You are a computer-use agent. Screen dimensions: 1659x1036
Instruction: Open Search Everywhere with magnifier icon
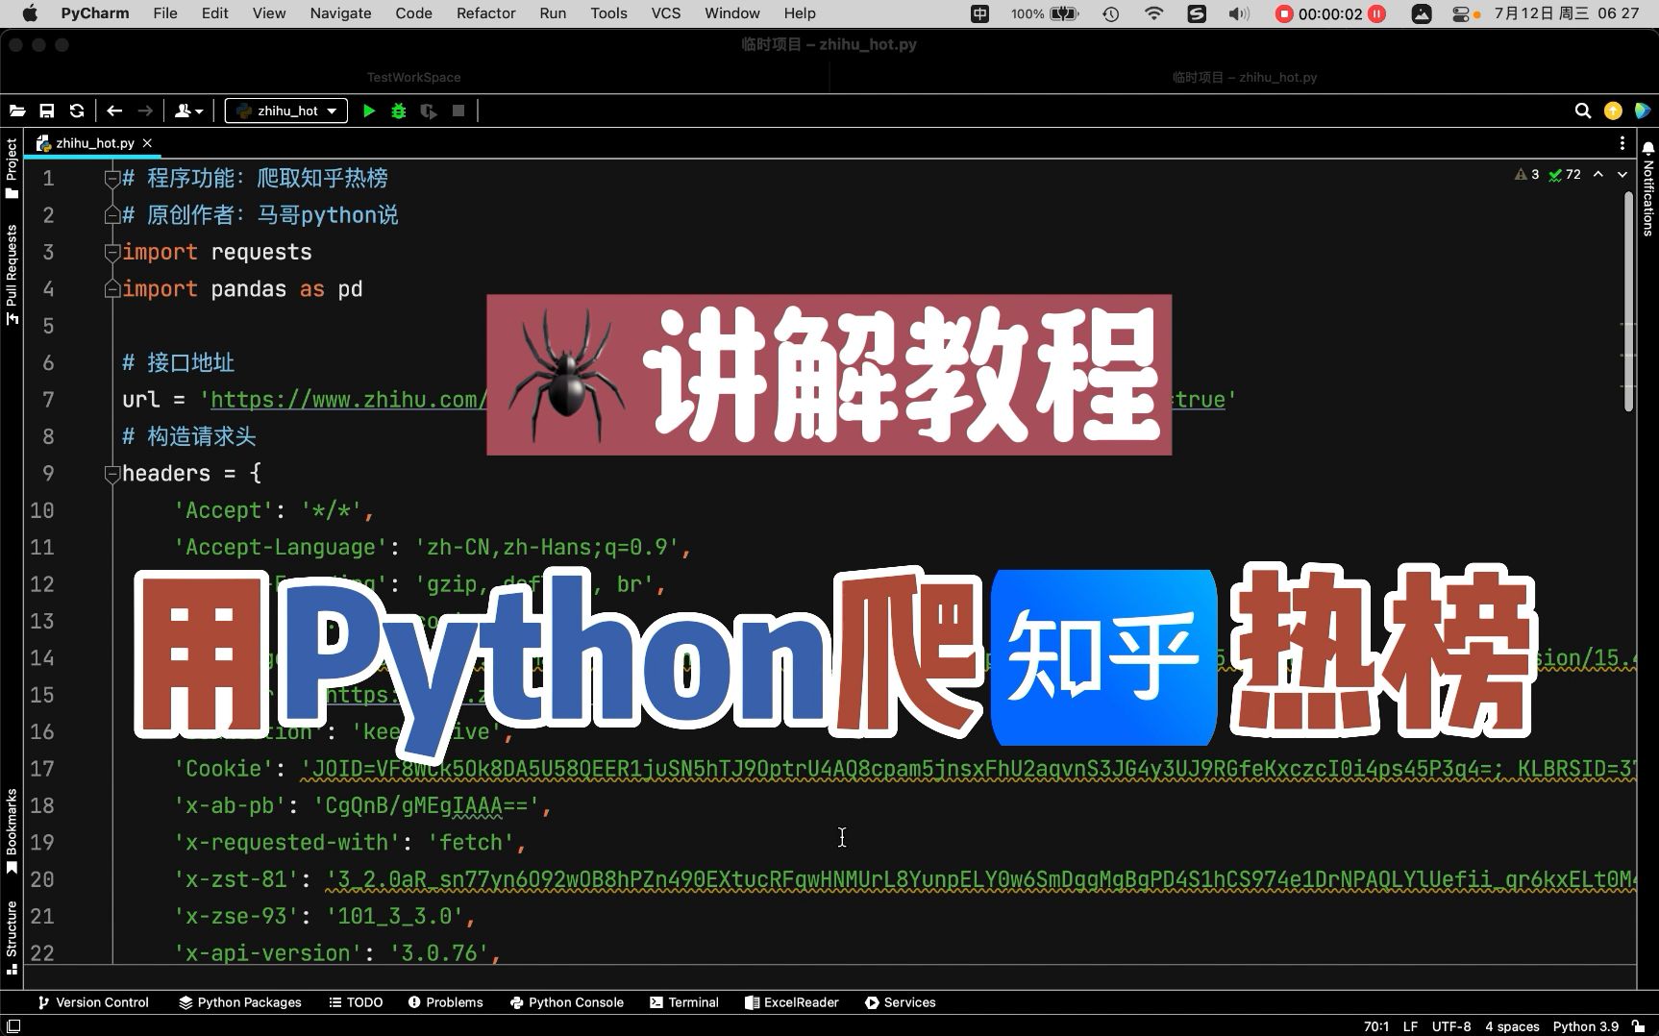click(x=1582, y=111)
